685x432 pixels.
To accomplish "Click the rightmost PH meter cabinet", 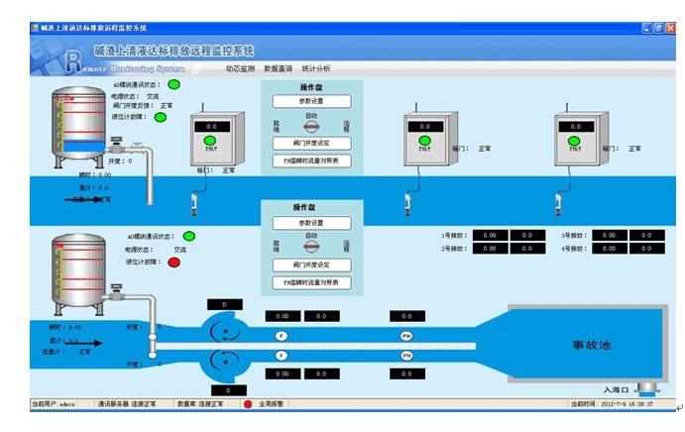I will pyautogui.click(x=573, y=140).
